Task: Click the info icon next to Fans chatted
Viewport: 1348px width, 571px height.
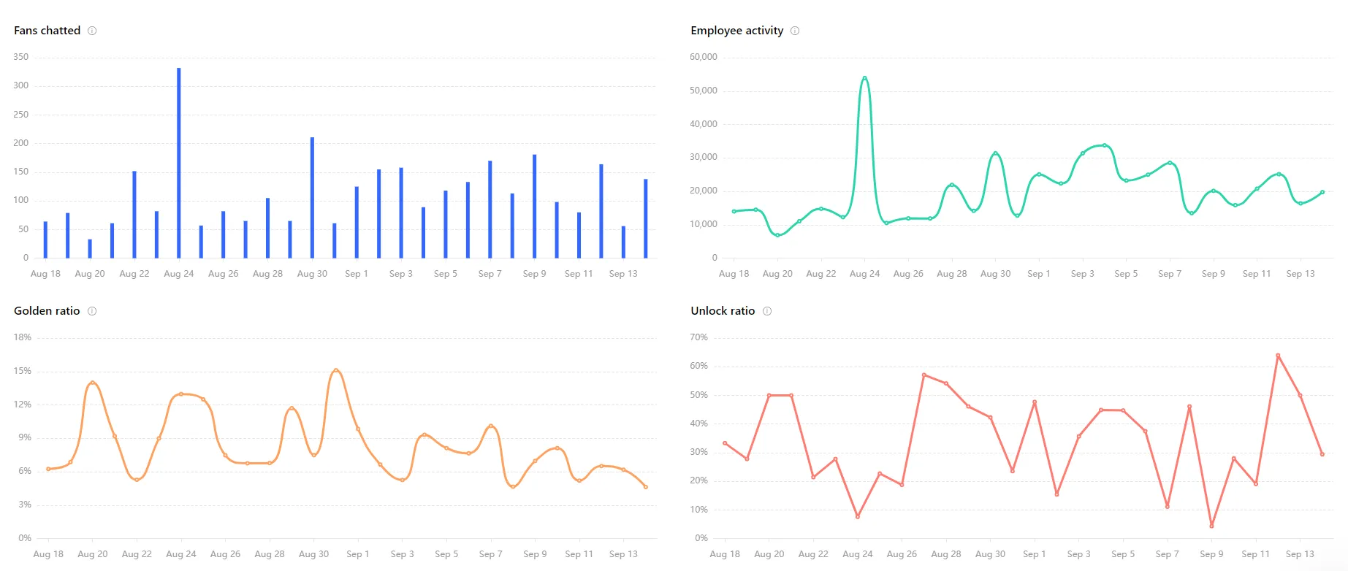Action: click(92, 31)
